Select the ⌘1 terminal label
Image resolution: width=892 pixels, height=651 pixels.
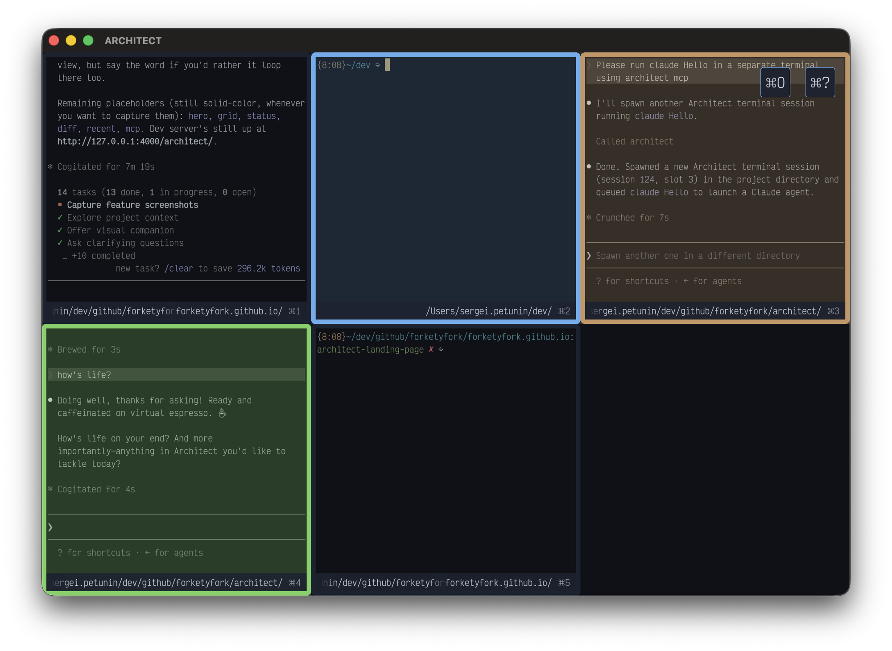(294, 311)
